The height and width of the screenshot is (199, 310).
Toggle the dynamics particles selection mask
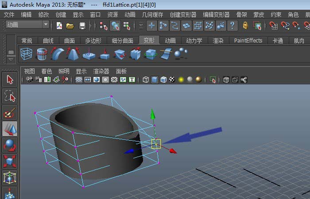(x=209, y=26)
